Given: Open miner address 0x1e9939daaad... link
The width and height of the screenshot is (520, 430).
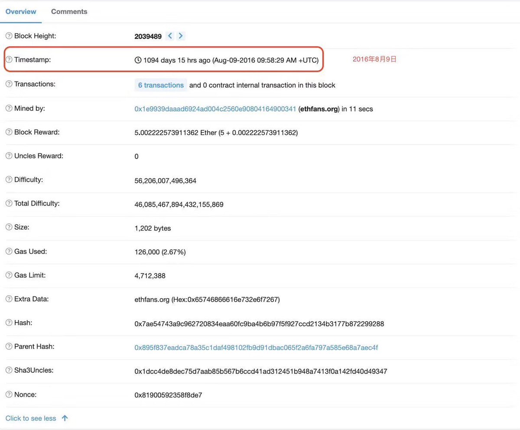Looking at the screenshot, I should 215,109.
